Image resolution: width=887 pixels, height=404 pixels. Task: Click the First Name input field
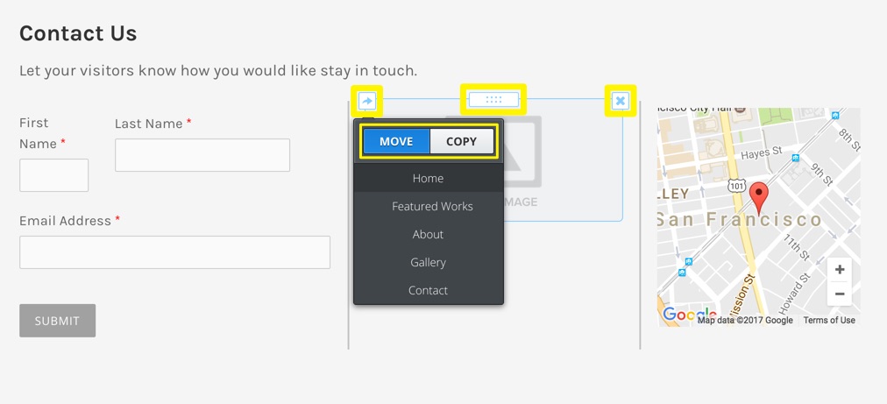[53, 175]
